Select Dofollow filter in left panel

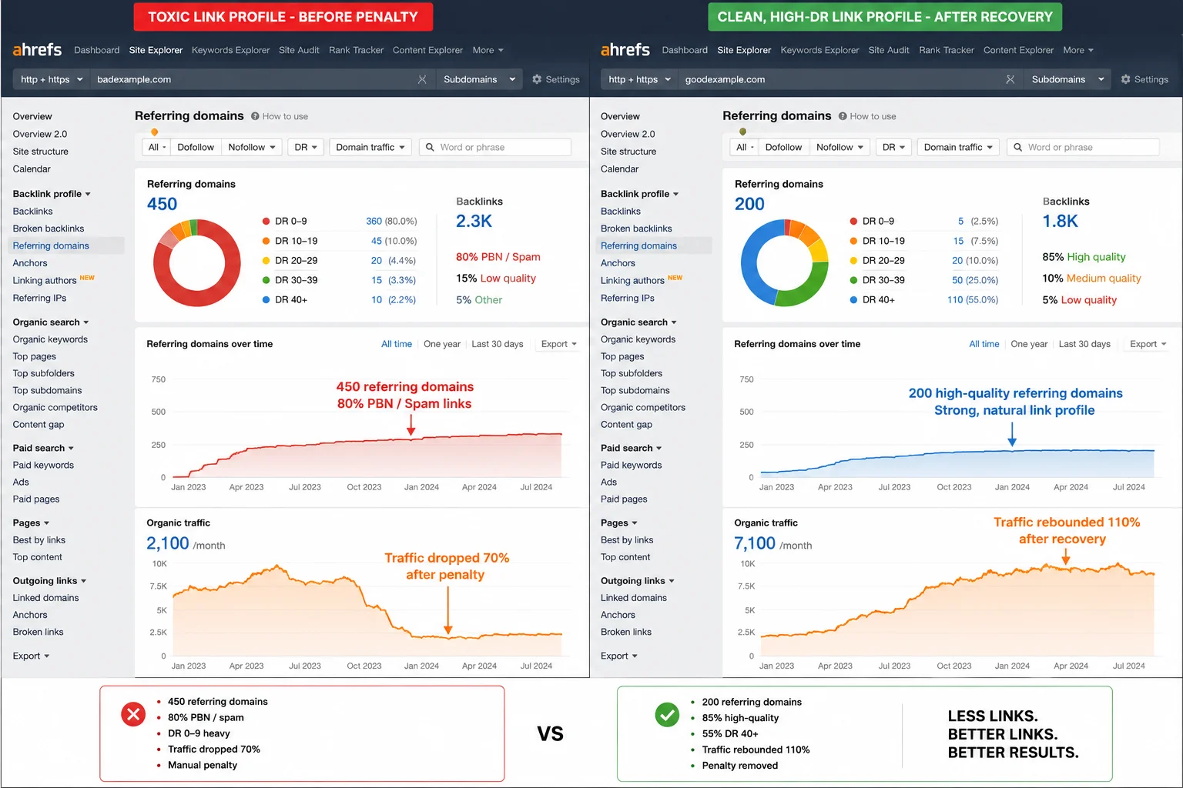click(196, 147)
